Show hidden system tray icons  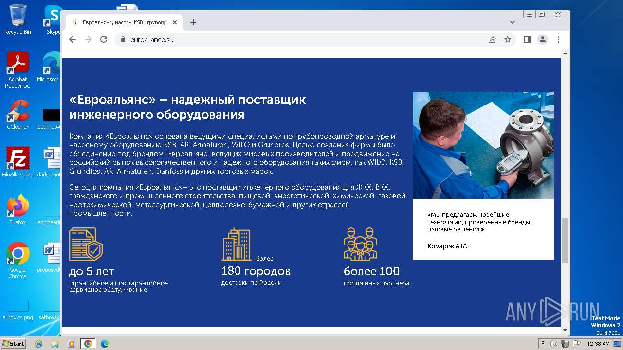click(543, 344)
